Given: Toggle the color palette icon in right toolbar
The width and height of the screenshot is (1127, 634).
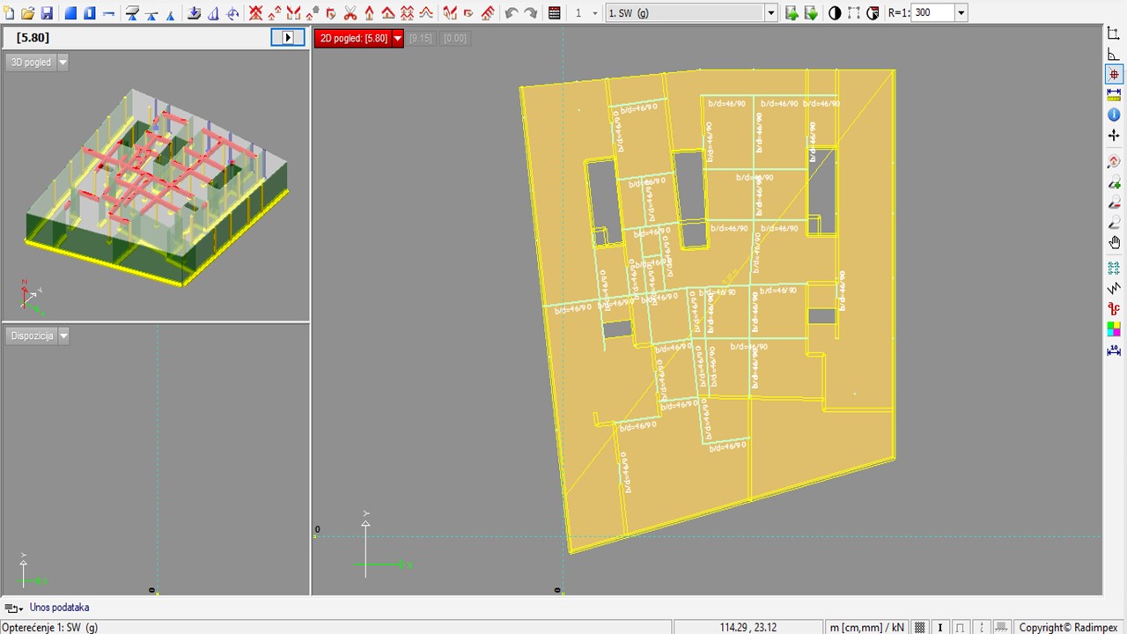Looking at the screenshot, I should (1114, 329).
